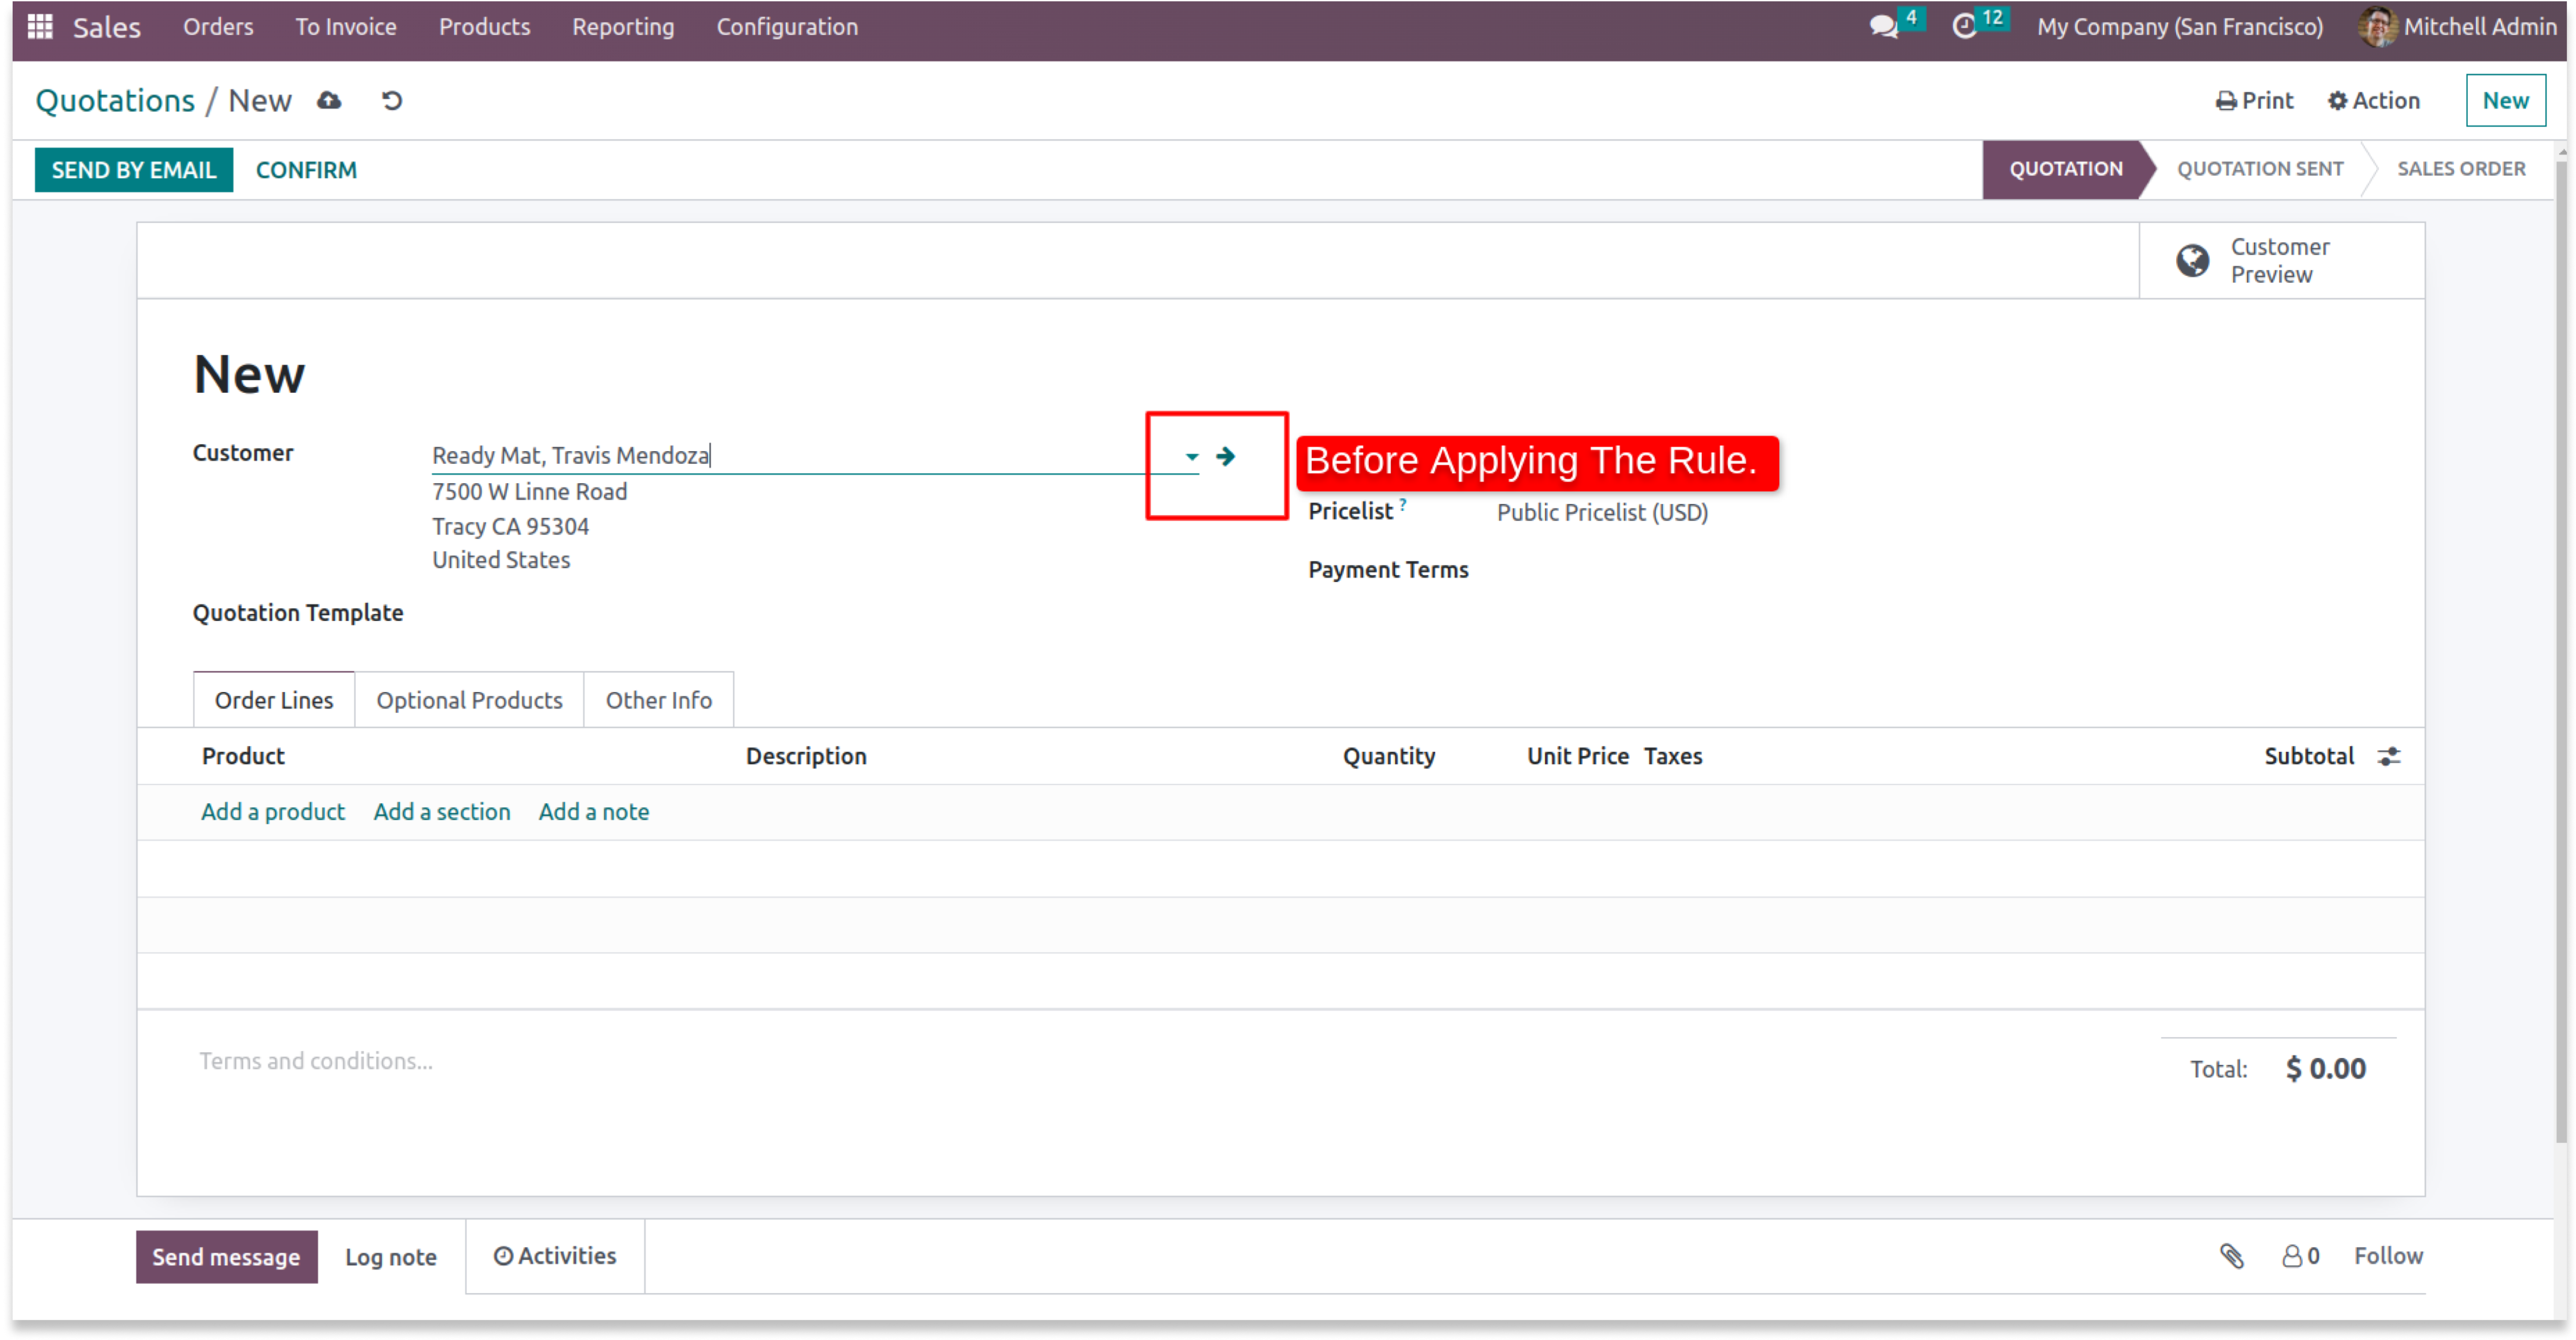Image resolution: width=2576 pixels, height=1340 pixels.
Task: Click the Unit Price column header
Action: [1577, 757]
